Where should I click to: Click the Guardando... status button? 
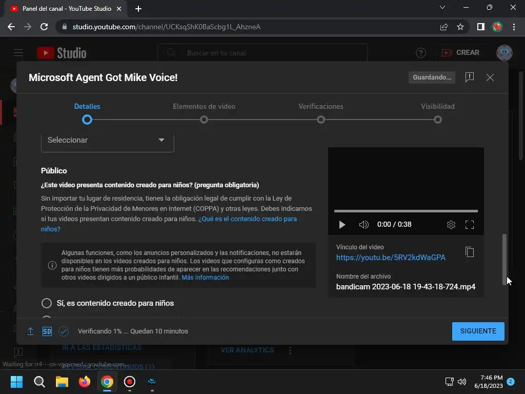(432, 77)
